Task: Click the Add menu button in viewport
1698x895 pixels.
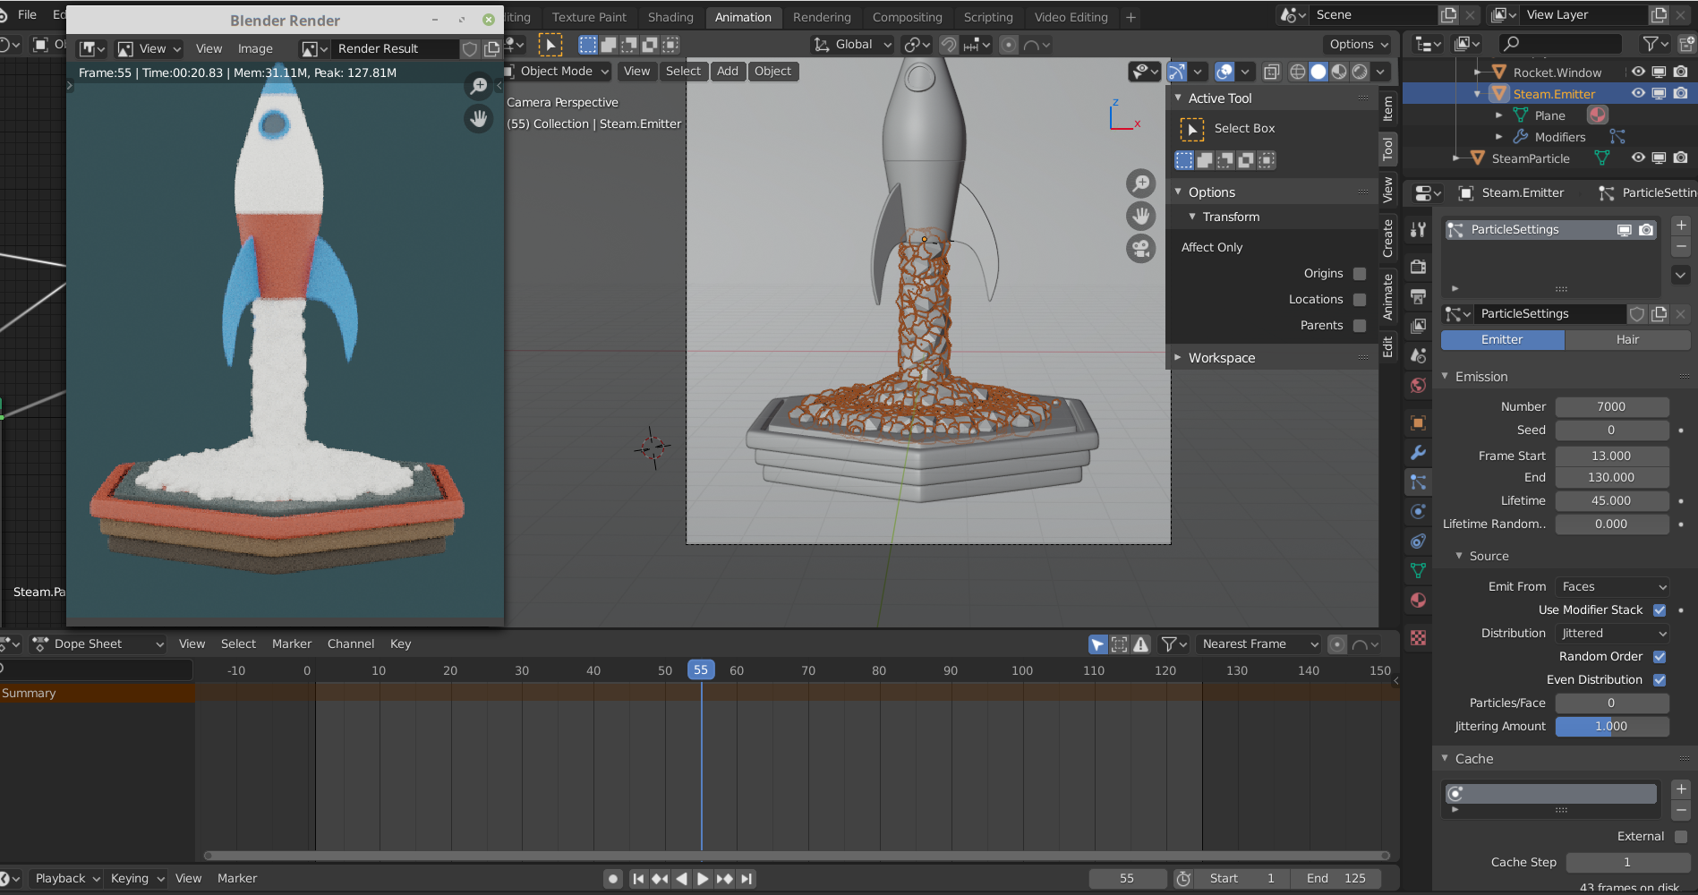Action: click(727, 72)
